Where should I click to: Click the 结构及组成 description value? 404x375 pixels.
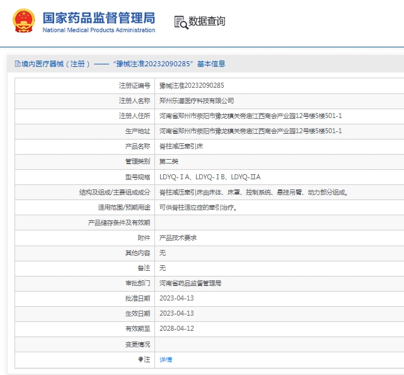pyautogui.click(x=253, y=193)
